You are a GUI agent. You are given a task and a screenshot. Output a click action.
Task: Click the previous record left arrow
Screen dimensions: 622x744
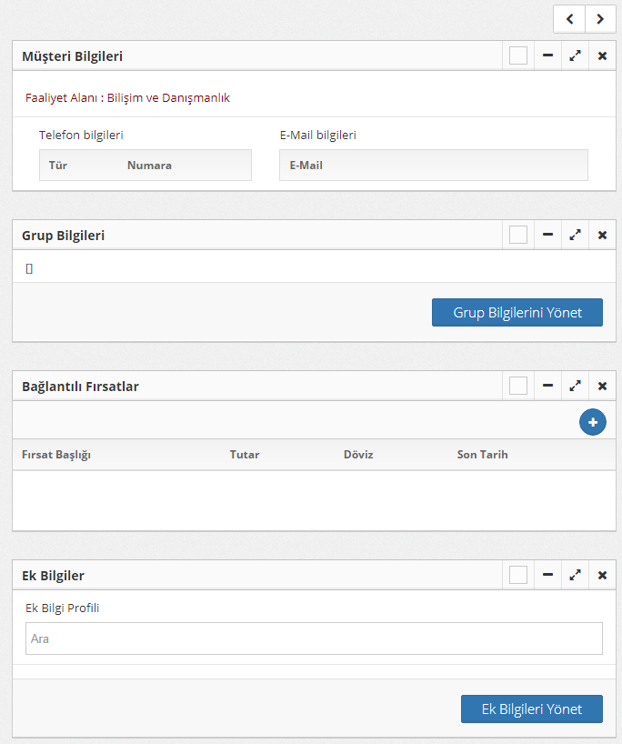[x=569, y=19]
